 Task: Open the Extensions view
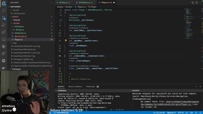[3, 32]
